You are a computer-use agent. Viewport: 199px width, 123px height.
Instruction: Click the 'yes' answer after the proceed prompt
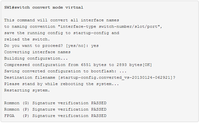click(95, 46)
